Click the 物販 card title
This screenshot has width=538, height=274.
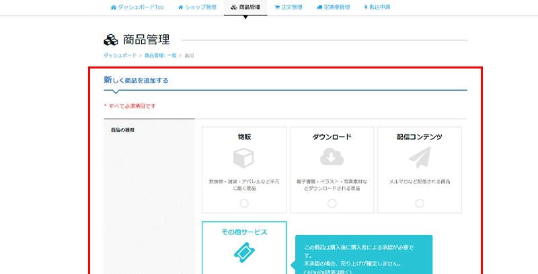click(x=243, y=136)
